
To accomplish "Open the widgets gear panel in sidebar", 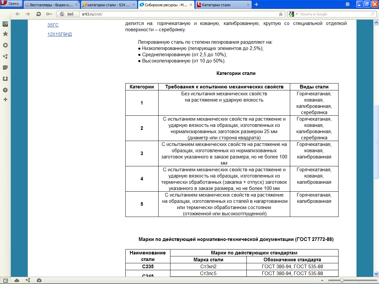I will [x=5, y=45].
